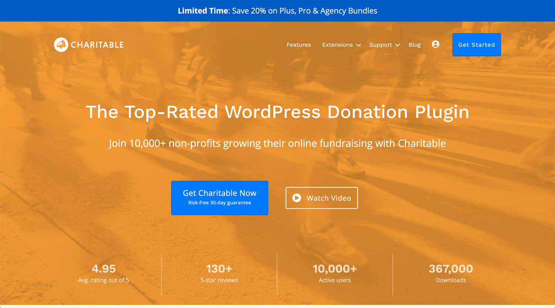Click the Get Started button
The image size is (555, 308).
coord(477,45)
